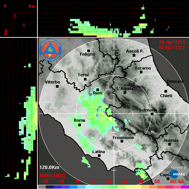Click the 50 value on dBZ scale

[x=157, y=181]
